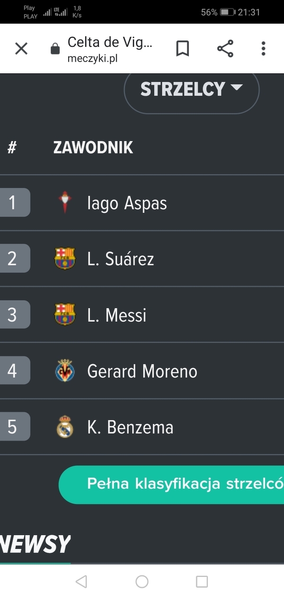Close the browser custom tab
Screen dimensions: 284x599
point(21,48)
